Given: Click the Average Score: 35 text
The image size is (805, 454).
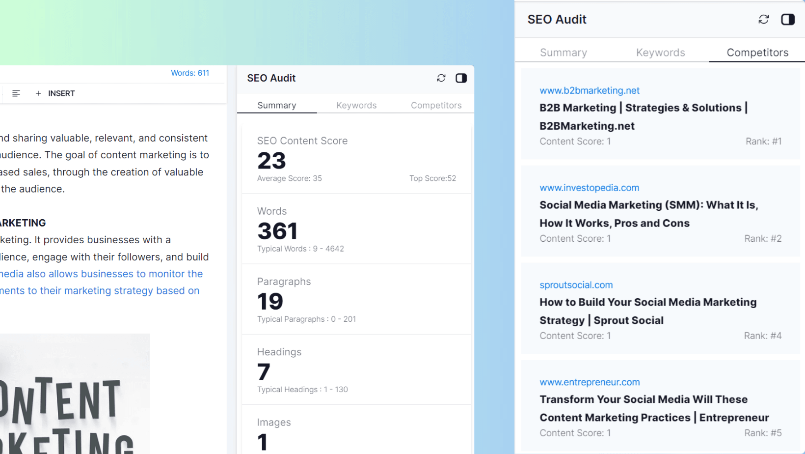Looking at the screenshot, I should 290,178.
